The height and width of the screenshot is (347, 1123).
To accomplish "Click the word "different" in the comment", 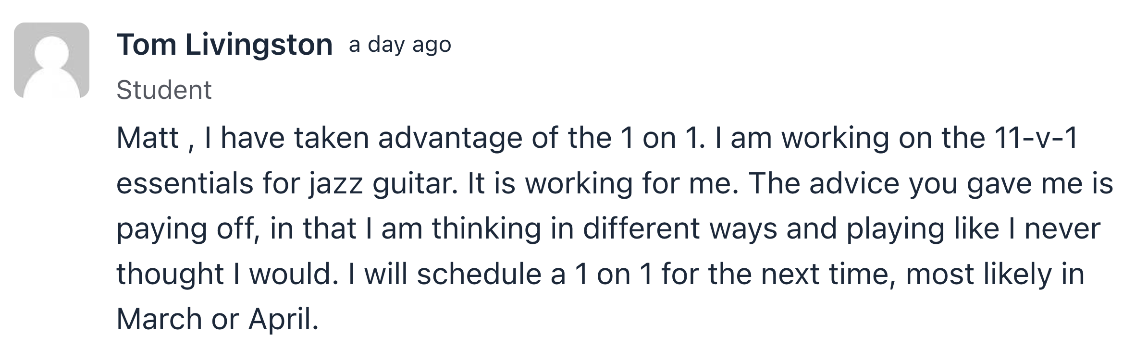I will point(642,228).
